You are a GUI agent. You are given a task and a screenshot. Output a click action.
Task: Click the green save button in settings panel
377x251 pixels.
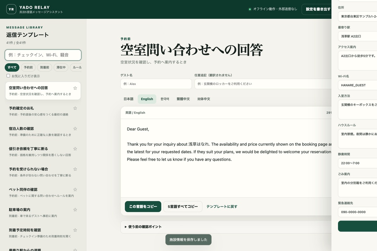(357, 226)
